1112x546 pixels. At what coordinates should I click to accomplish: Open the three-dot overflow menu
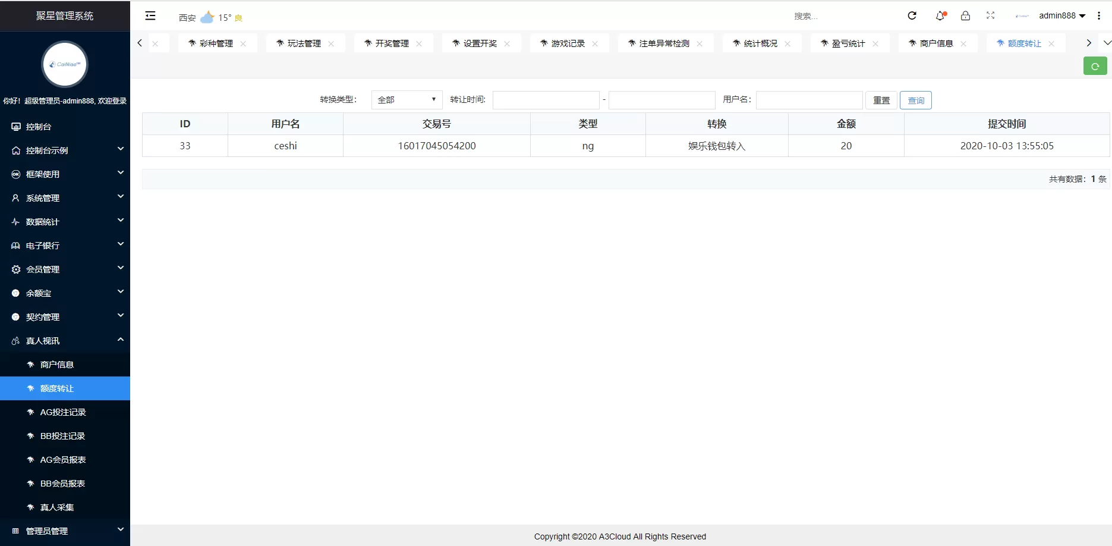coord(1098,15)
